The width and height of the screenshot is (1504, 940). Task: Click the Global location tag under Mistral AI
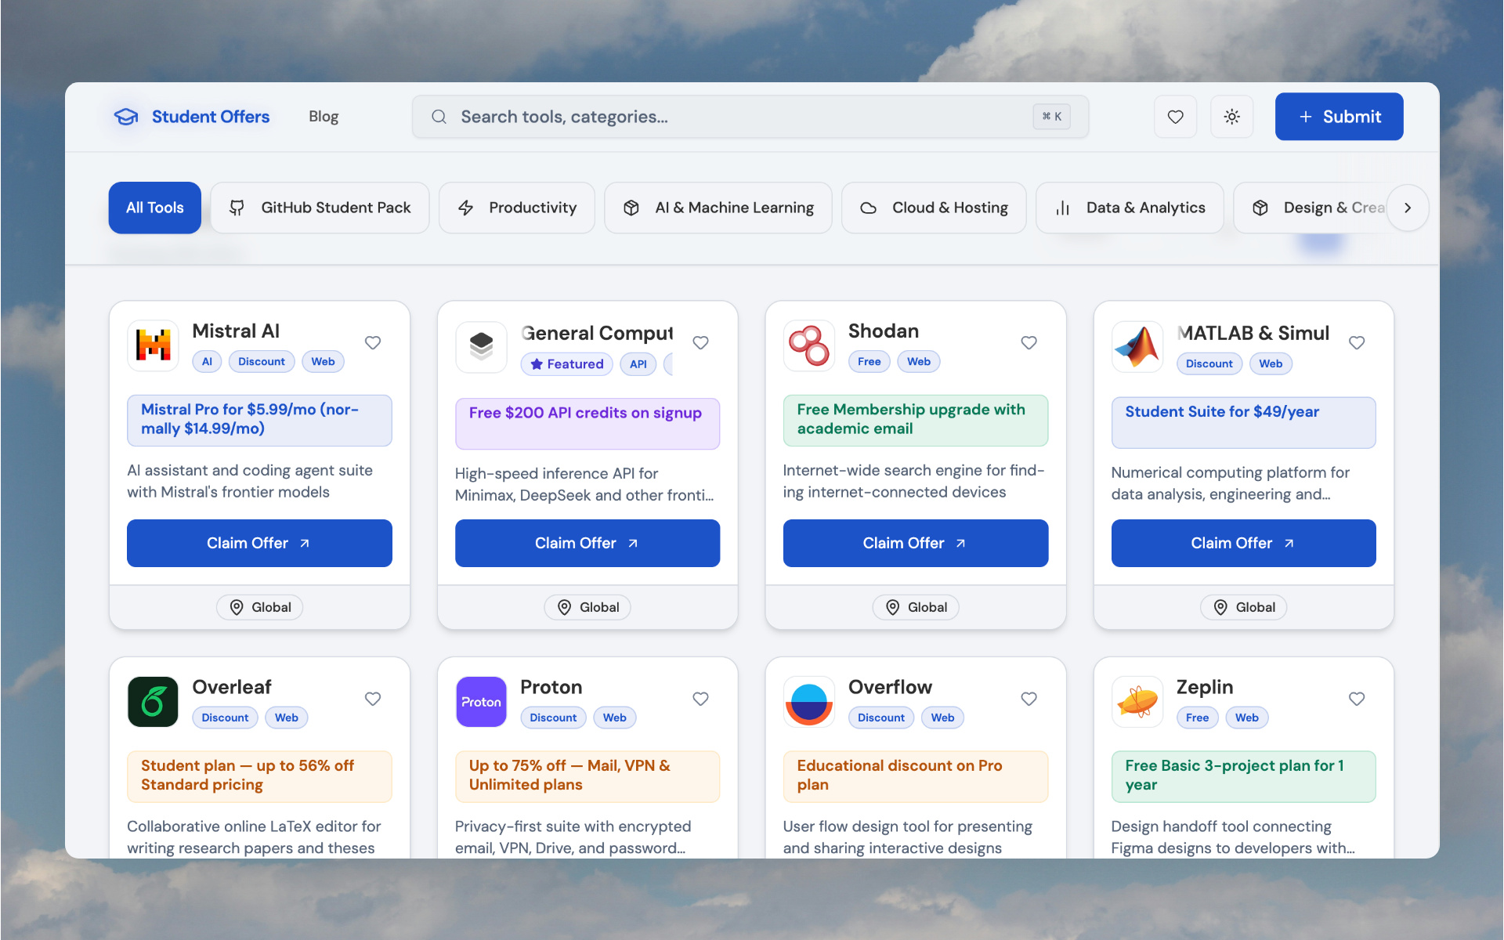point(259,607)
